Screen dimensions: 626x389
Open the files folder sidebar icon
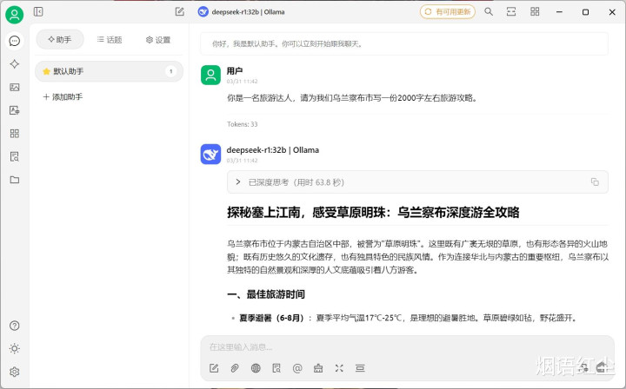[x=15, y=180]
